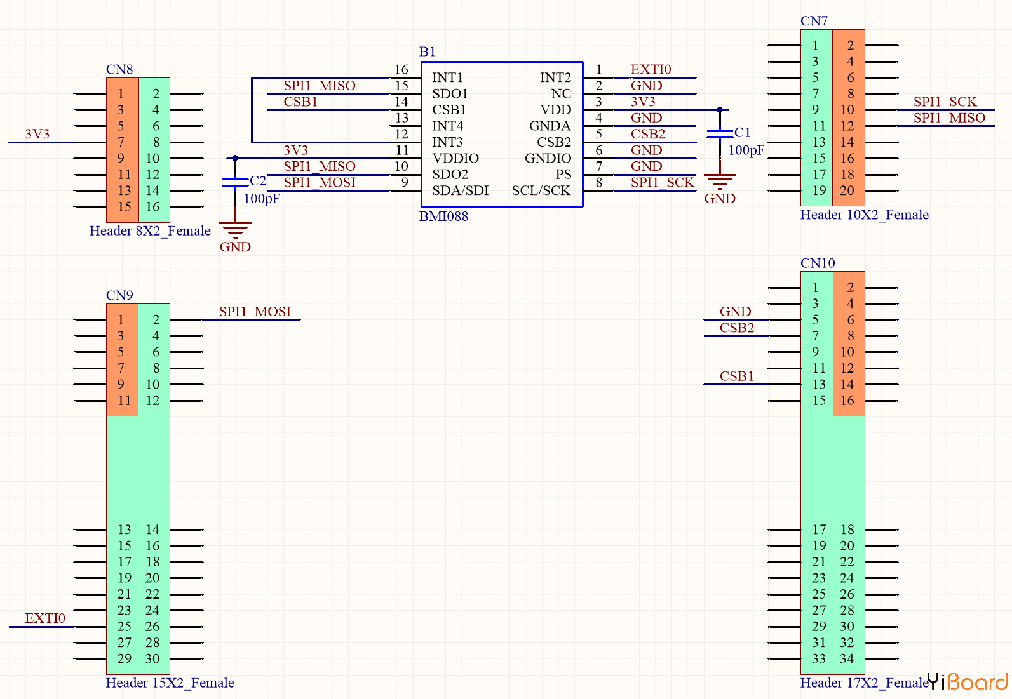Viewport: 1012px width, 699px height.
Task: Select the GNDA pin name inside BMI088
Action: pos(550,126)
